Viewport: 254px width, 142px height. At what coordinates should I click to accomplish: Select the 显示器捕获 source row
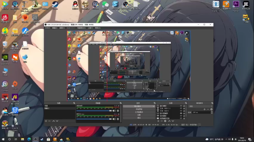(x=171, y=113)
